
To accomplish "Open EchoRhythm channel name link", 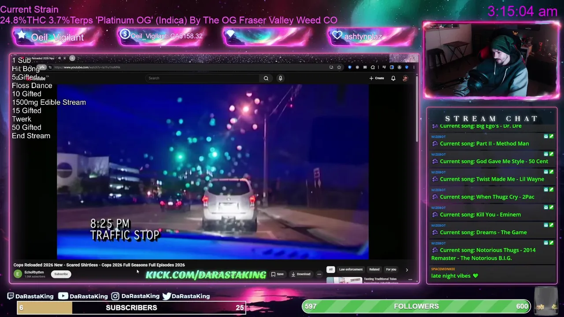I will (34, 272).
